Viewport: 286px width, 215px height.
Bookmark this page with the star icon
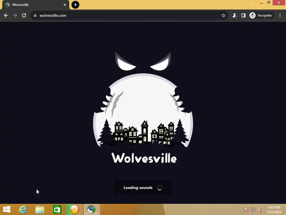[x=223, y=16]
